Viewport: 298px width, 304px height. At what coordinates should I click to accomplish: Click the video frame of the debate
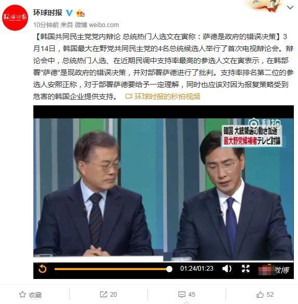pyautogui.click(x=164, y=190)
